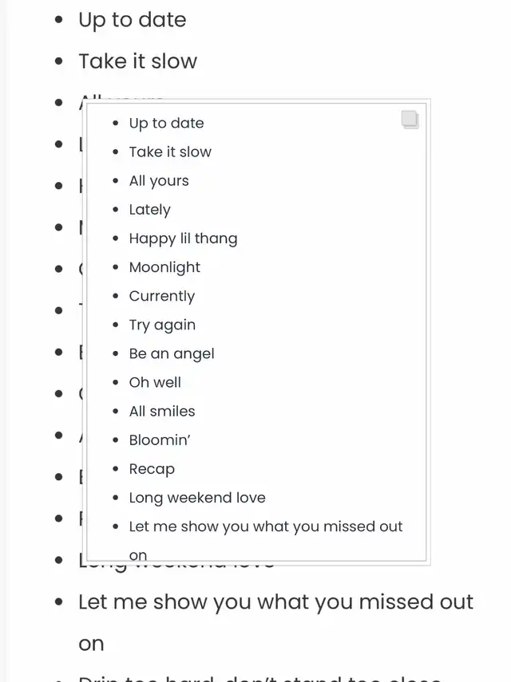The height and width of the screenshot is (682, 511).
Task: Select "Long weekend love" in the popup
Action: pyautogui.click(x=197, y=498)
